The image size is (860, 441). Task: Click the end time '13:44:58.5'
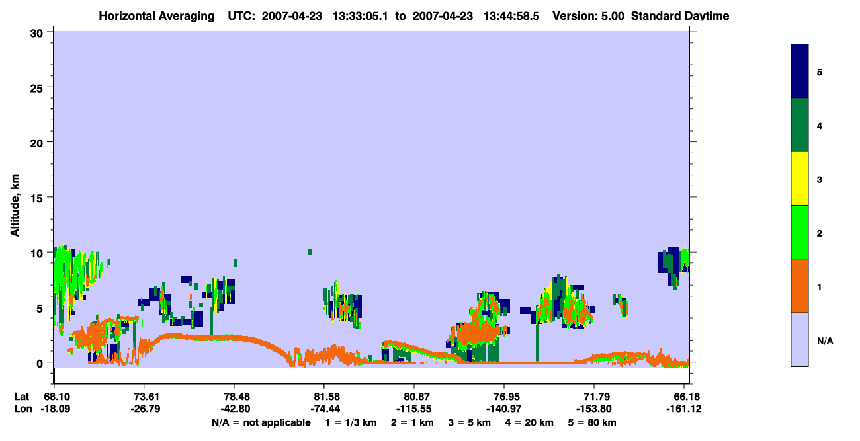click(510, 16)
